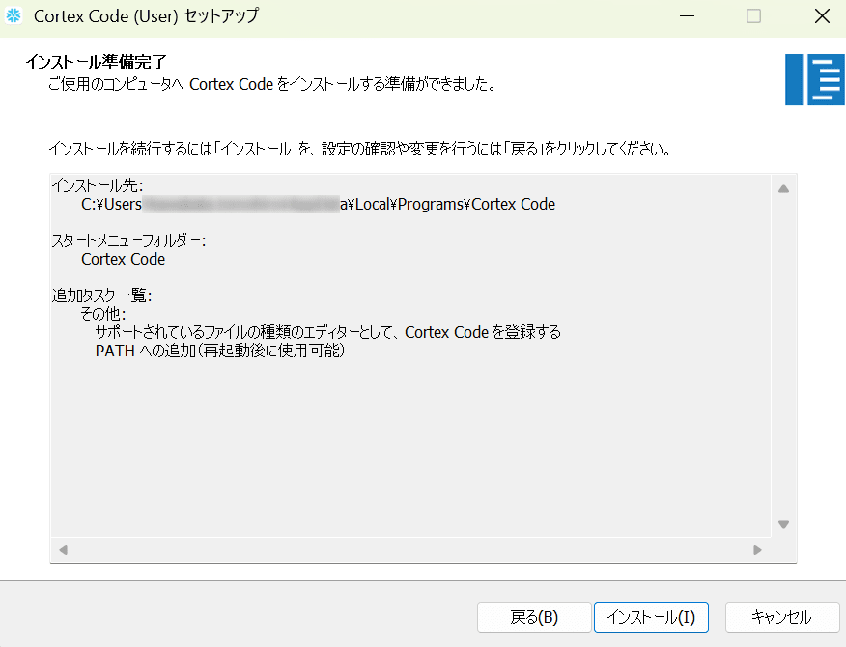846x647 pixels.
Task: Click the window title Cortex Code (User) セットアップ
Action: coord(146,16)
